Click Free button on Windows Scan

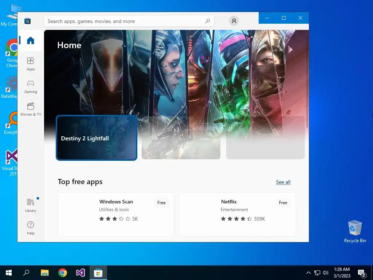click(161, 203)
